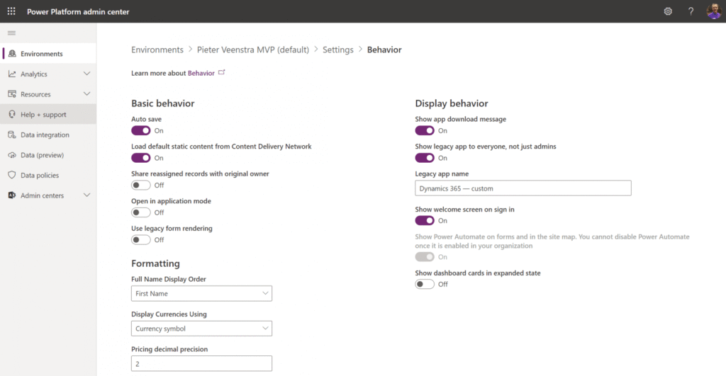
Task: Click the external link icon beside Behavior
Action: (222, 72)
